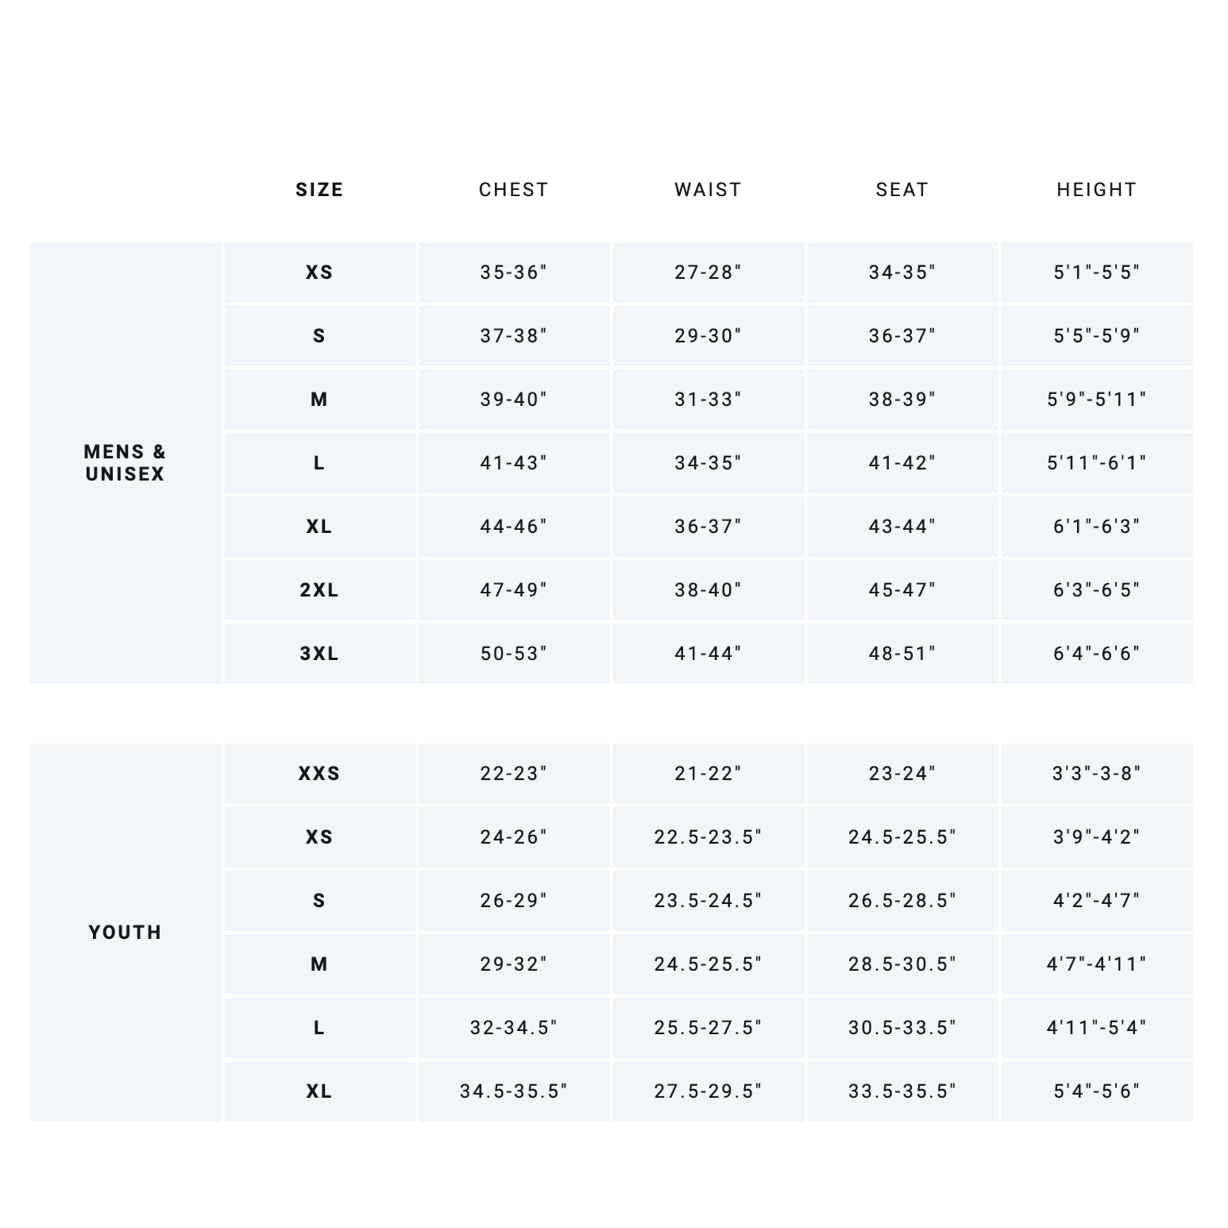Select youth chest value 34.5-35.5"
The image size is (1228, 1228).
coord(514,1091)
